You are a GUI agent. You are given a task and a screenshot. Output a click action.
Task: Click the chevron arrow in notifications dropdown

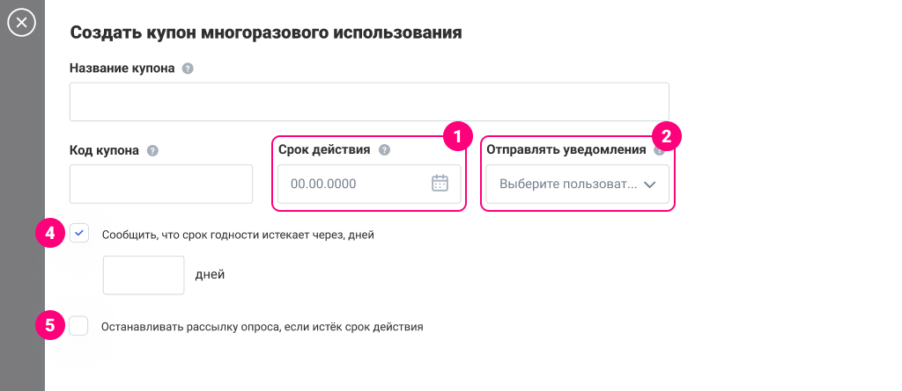[x=650, y=185]
